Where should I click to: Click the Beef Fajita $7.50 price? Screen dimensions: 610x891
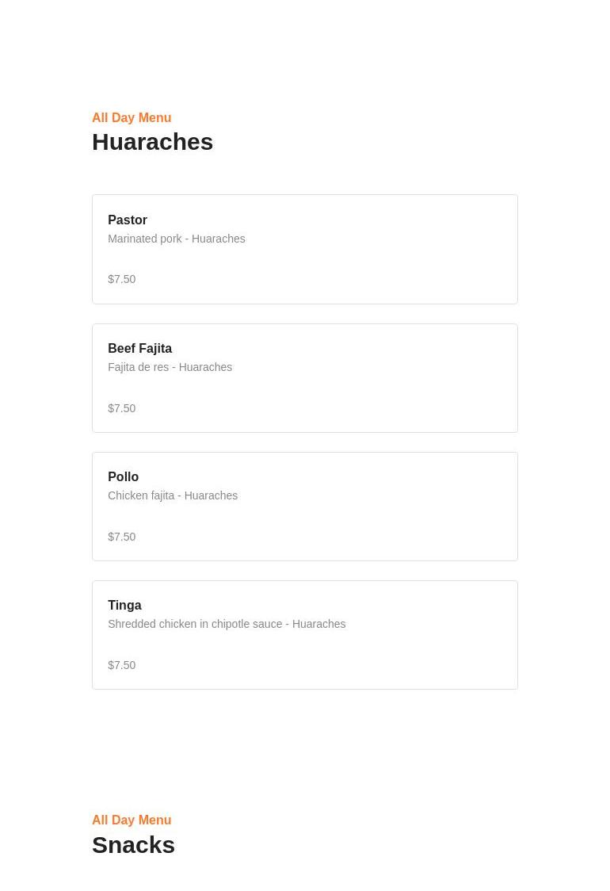pos(122,408)
